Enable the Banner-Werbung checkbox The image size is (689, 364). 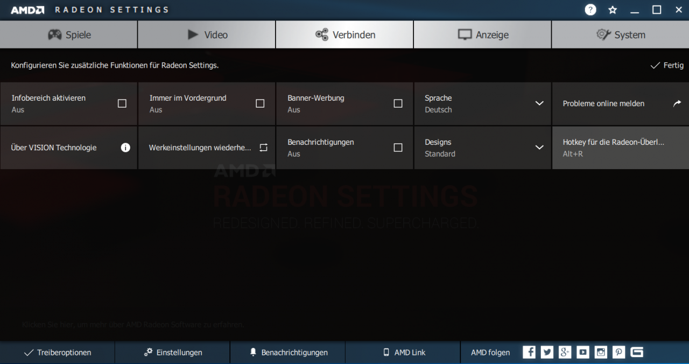point(398,103)
